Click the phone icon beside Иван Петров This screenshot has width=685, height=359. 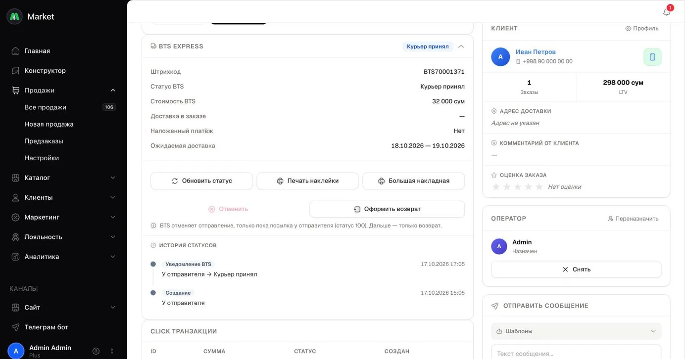pos(652,57)
